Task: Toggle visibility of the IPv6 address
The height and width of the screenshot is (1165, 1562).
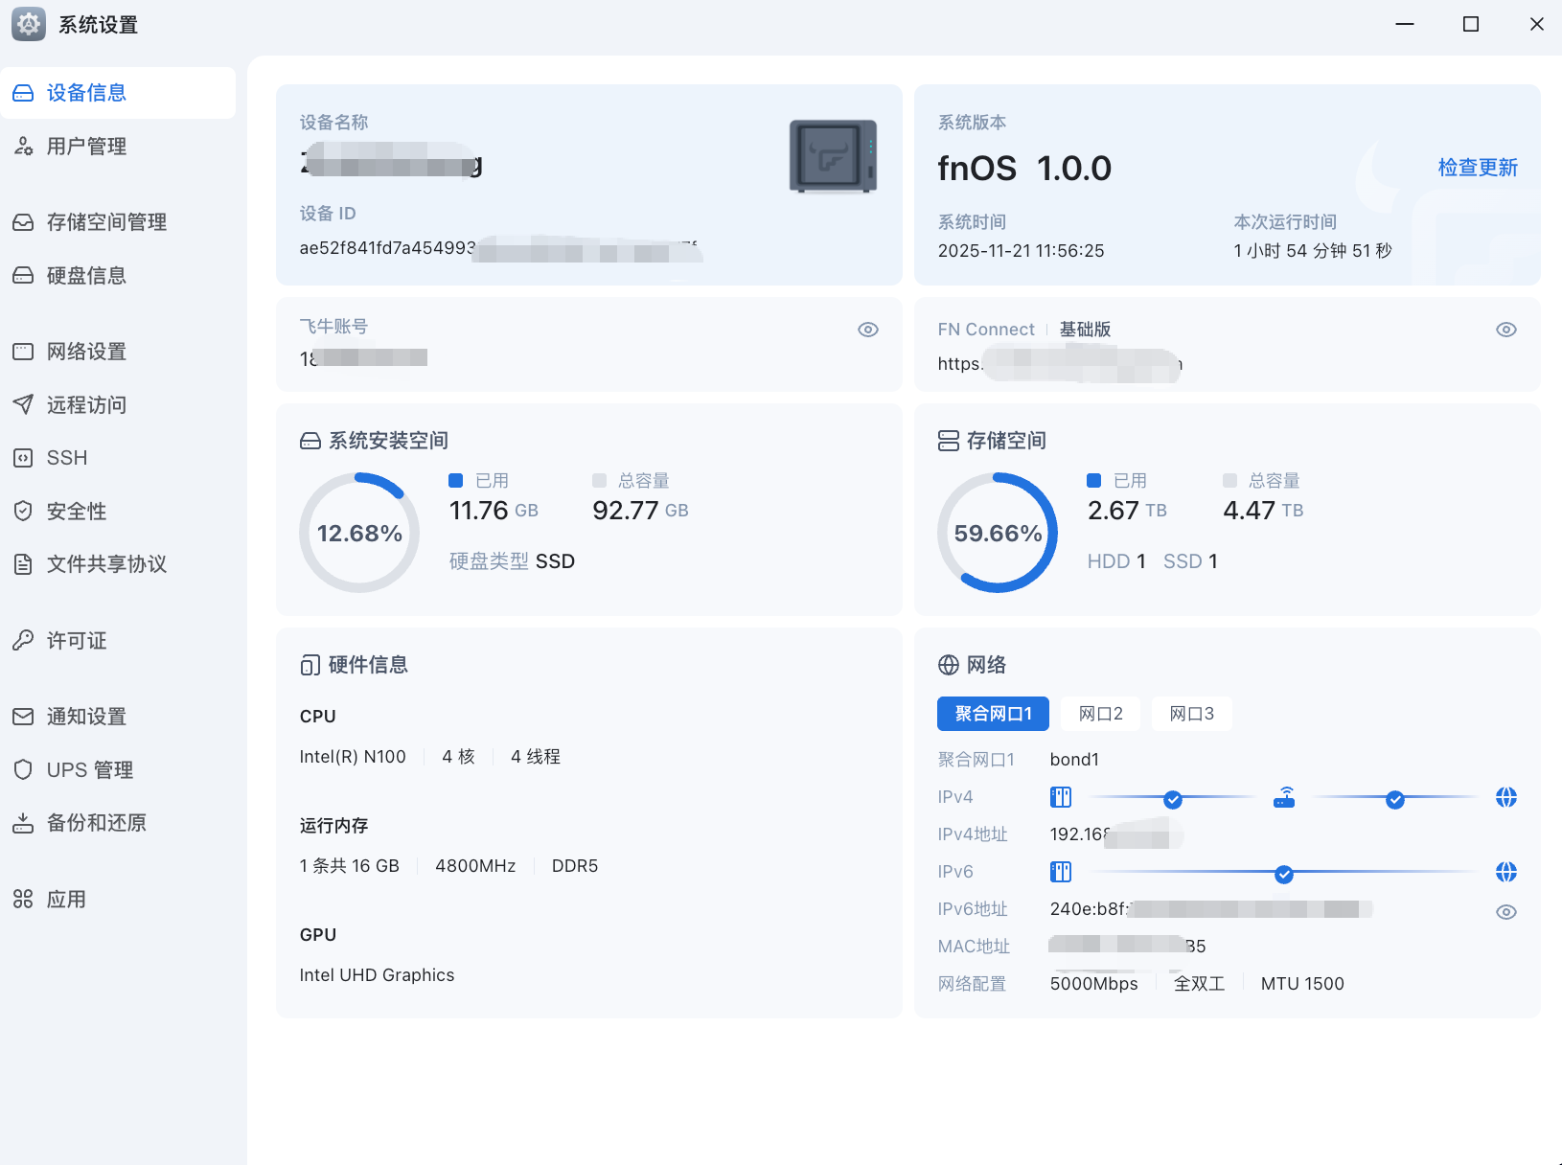Action: pos(1506,912)
